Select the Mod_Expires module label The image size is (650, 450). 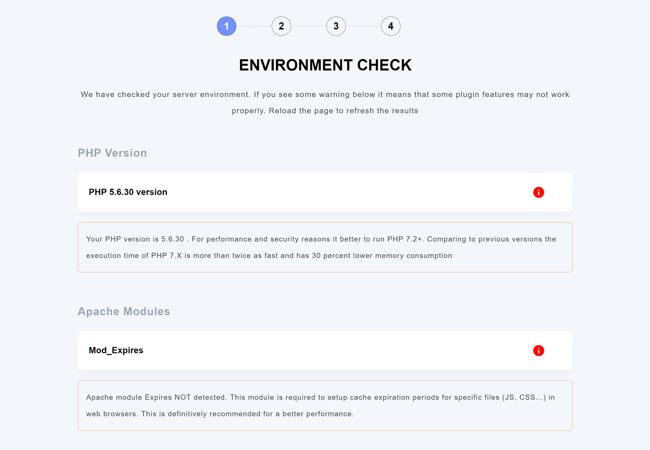(x=116, y=350)
